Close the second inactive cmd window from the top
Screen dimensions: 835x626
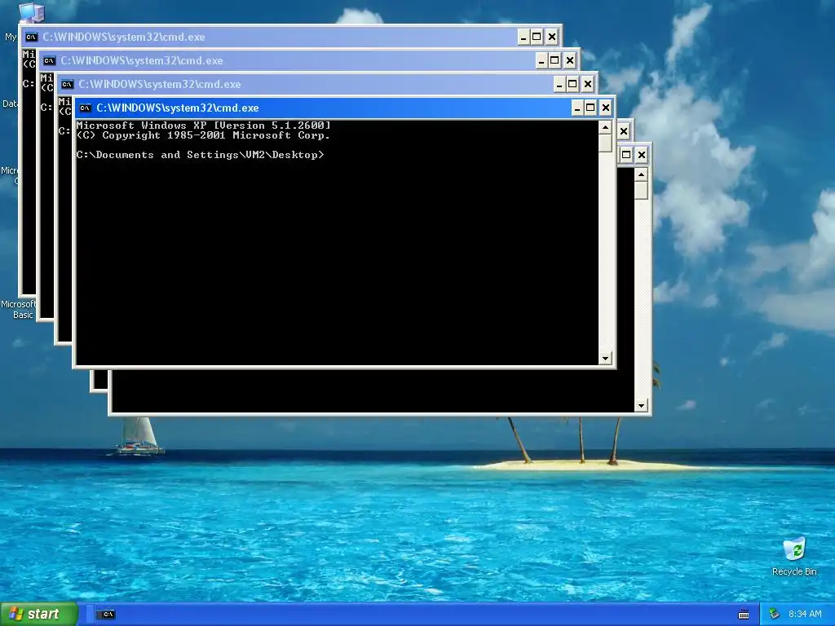(570, 60)
